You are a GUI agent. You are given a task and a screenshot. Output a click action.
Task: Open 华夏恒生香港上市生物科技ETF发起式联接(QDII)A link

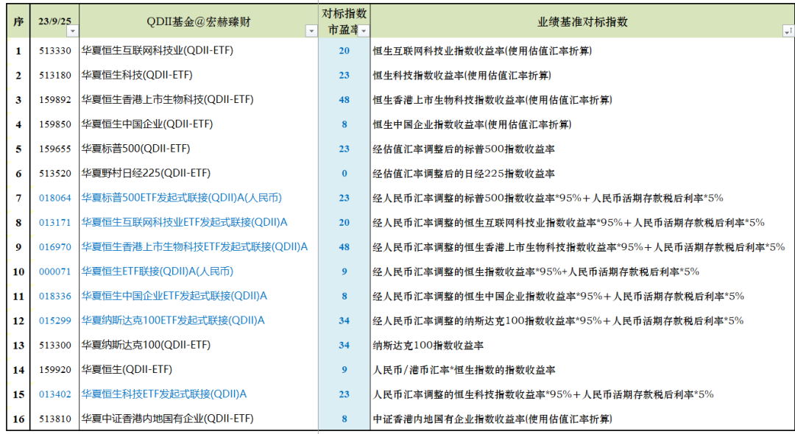194,247
